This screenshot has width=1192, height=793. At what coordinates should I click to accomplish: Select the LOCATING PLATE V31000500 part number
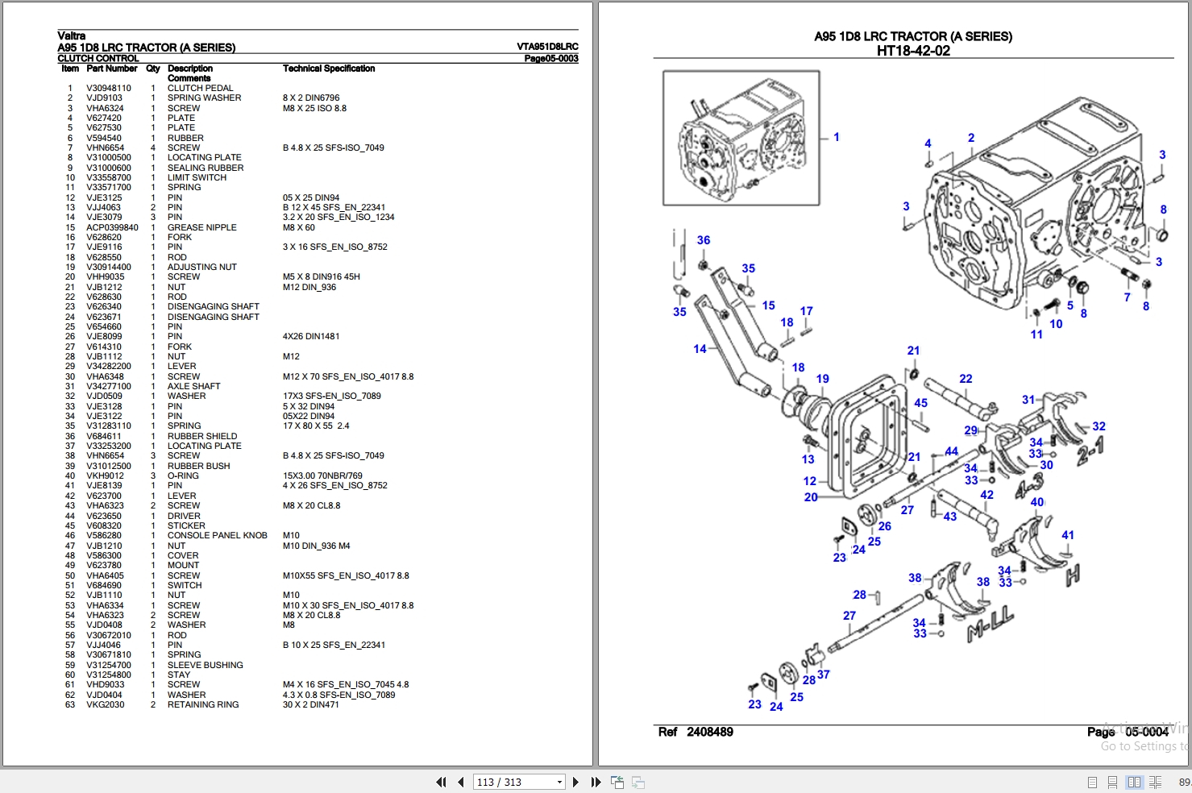(x=109, y=158)
